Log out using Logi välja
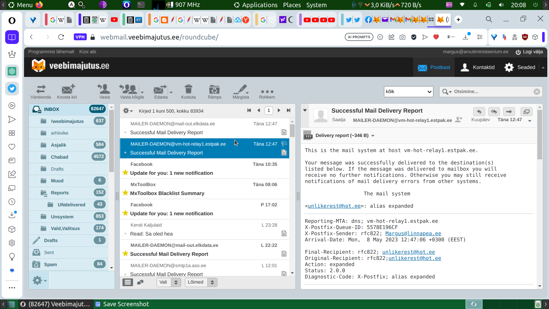The height and width of the screenshot is (309, 549). click(529, 52)
